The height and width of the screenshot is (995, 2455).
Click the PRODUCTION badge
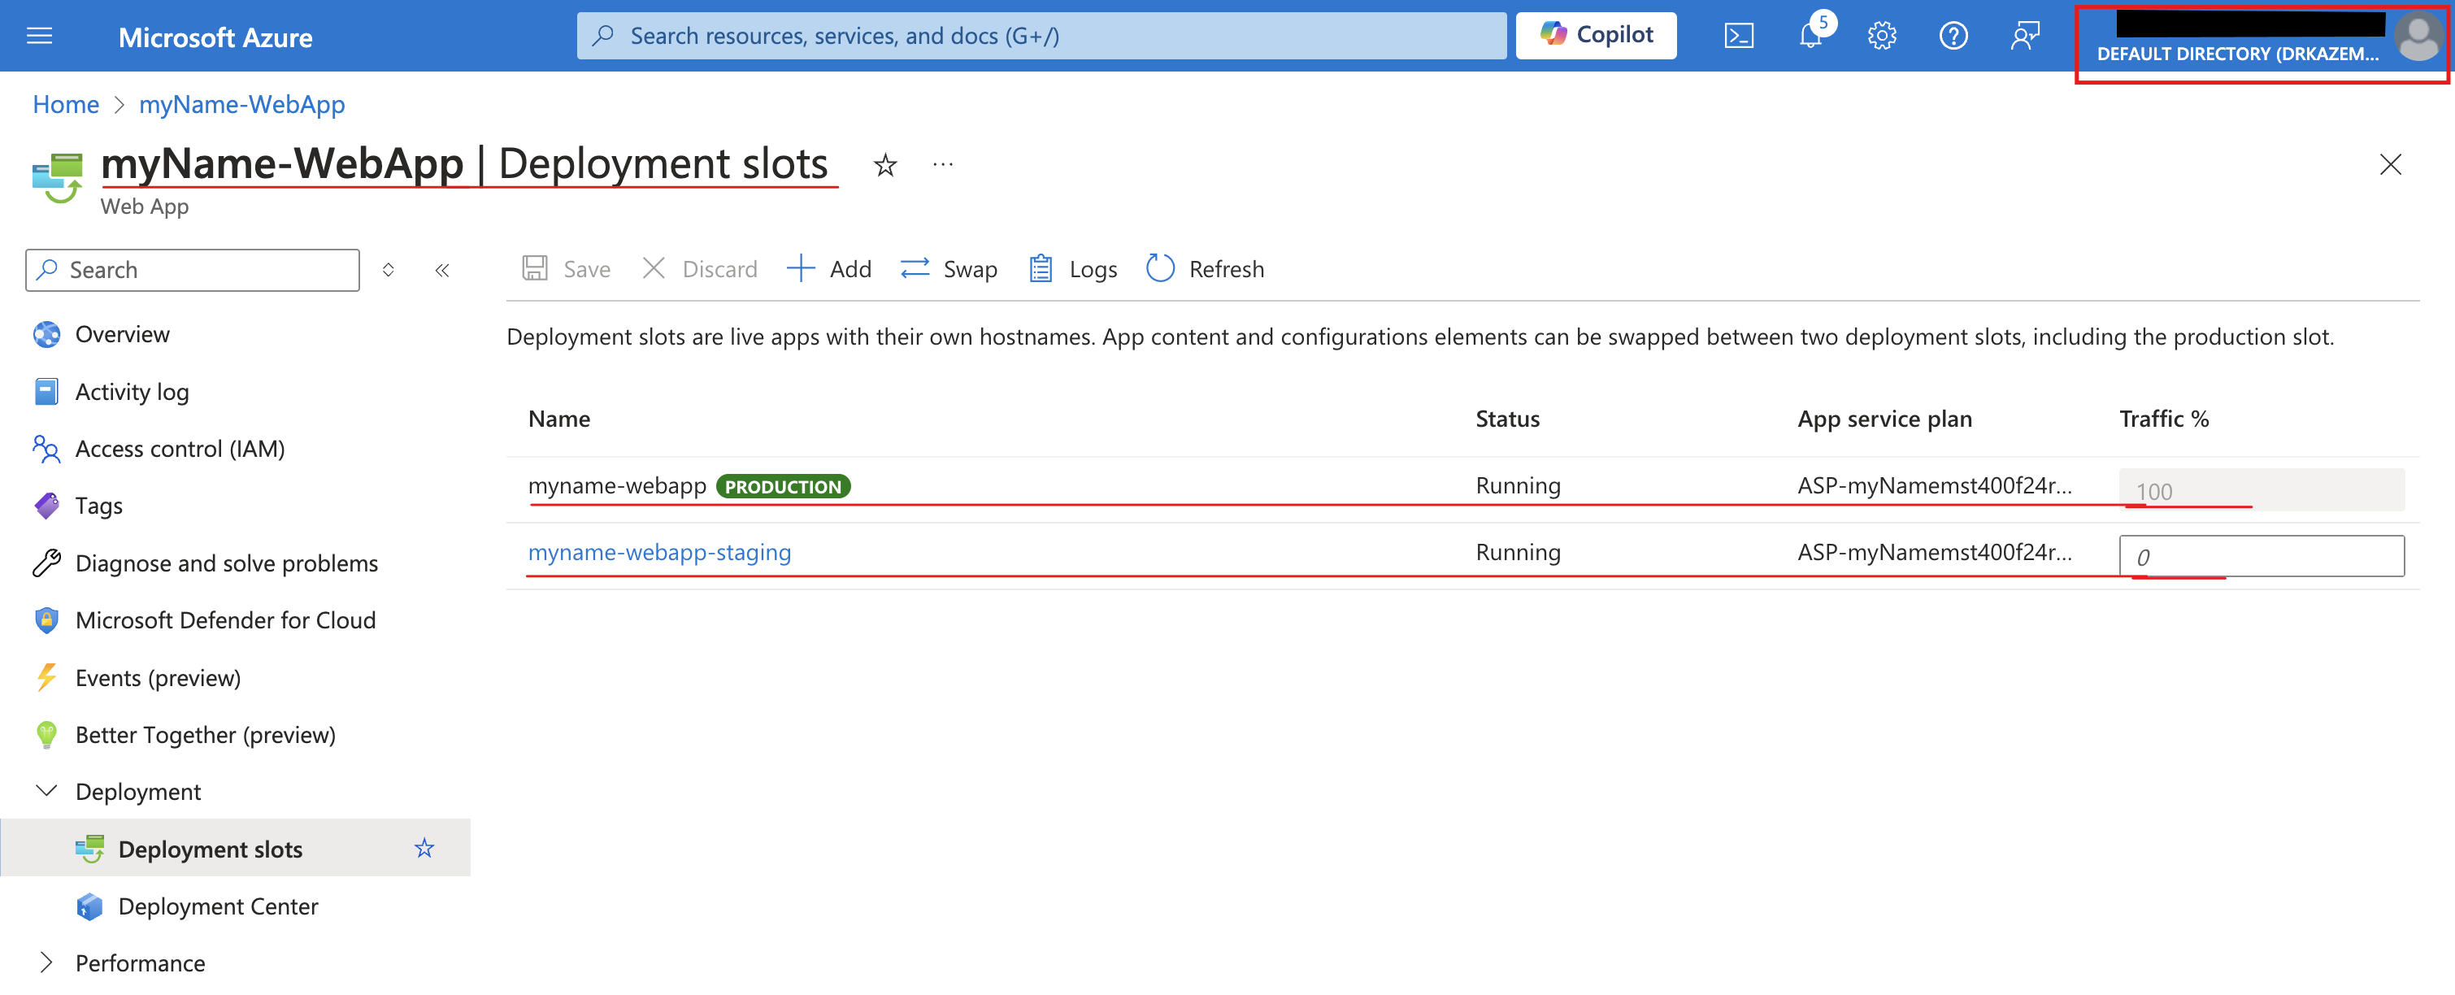784,487
